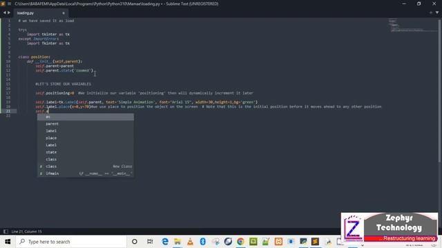The height and width of the screenshot is (248, 442).
Task: Choose 'parent' autocomplete suggestion
Action: tap(86, 124)
